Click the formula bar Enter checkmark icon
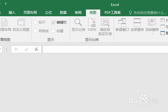This screenshot has height=112, width=168. pyautogui.click(x=26, y=49)
